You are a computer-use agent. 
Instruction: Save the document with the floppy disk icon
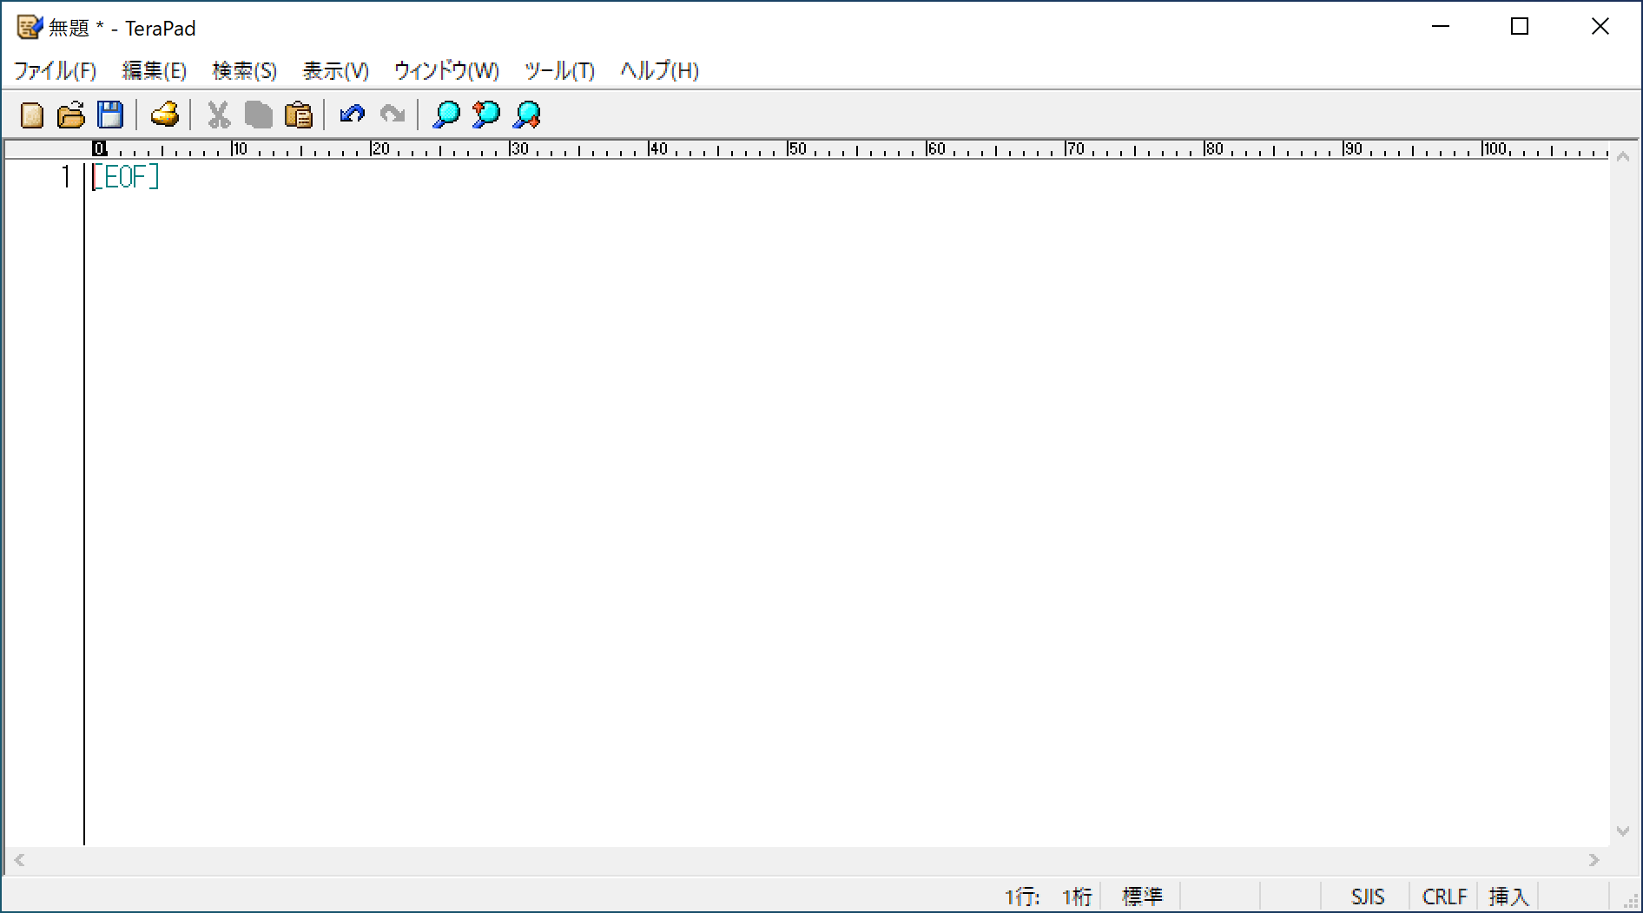click(110, 115)
